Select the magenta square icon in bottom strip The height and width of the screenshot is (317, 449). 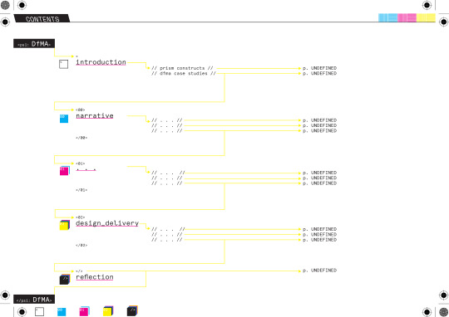pos(85,311)
